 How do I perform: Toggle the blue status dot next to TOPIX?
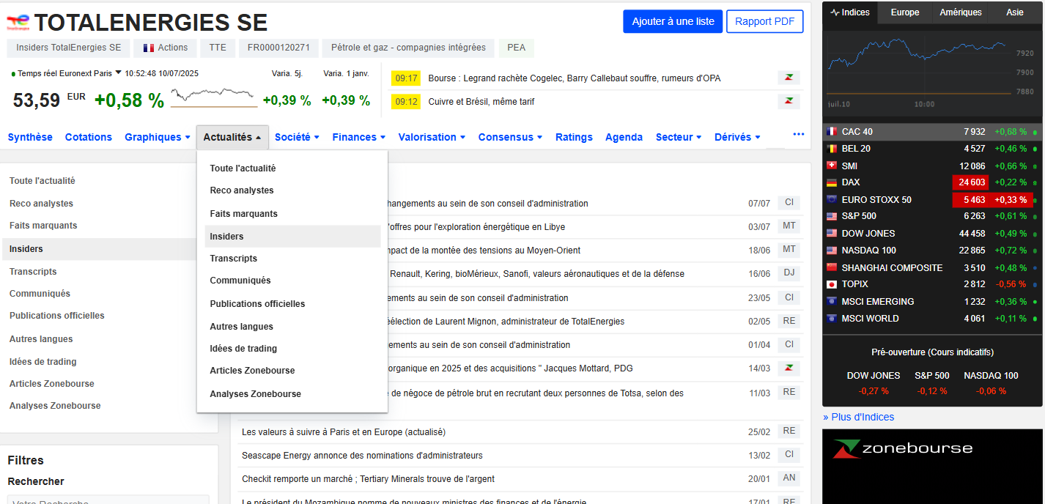click(x=1033, y=283)
